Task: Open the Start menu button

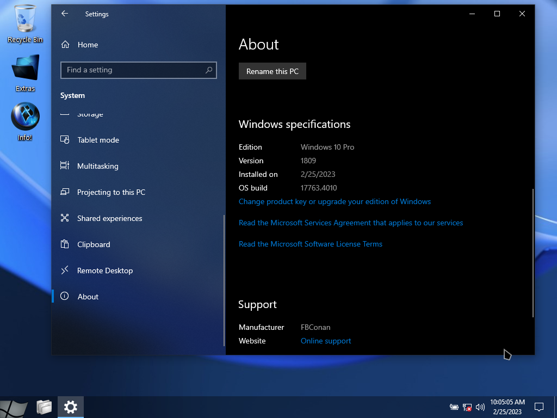Action: pyautogui.click(x=14, y=408)
